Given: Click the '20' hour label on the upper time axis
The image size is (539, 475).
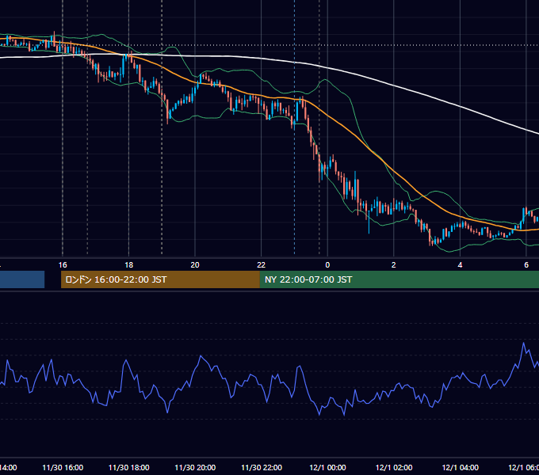Looking at the screenshot, I should click(195, 265).
